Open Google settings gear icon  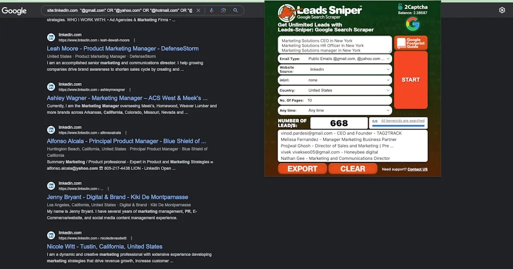point(502,10)
